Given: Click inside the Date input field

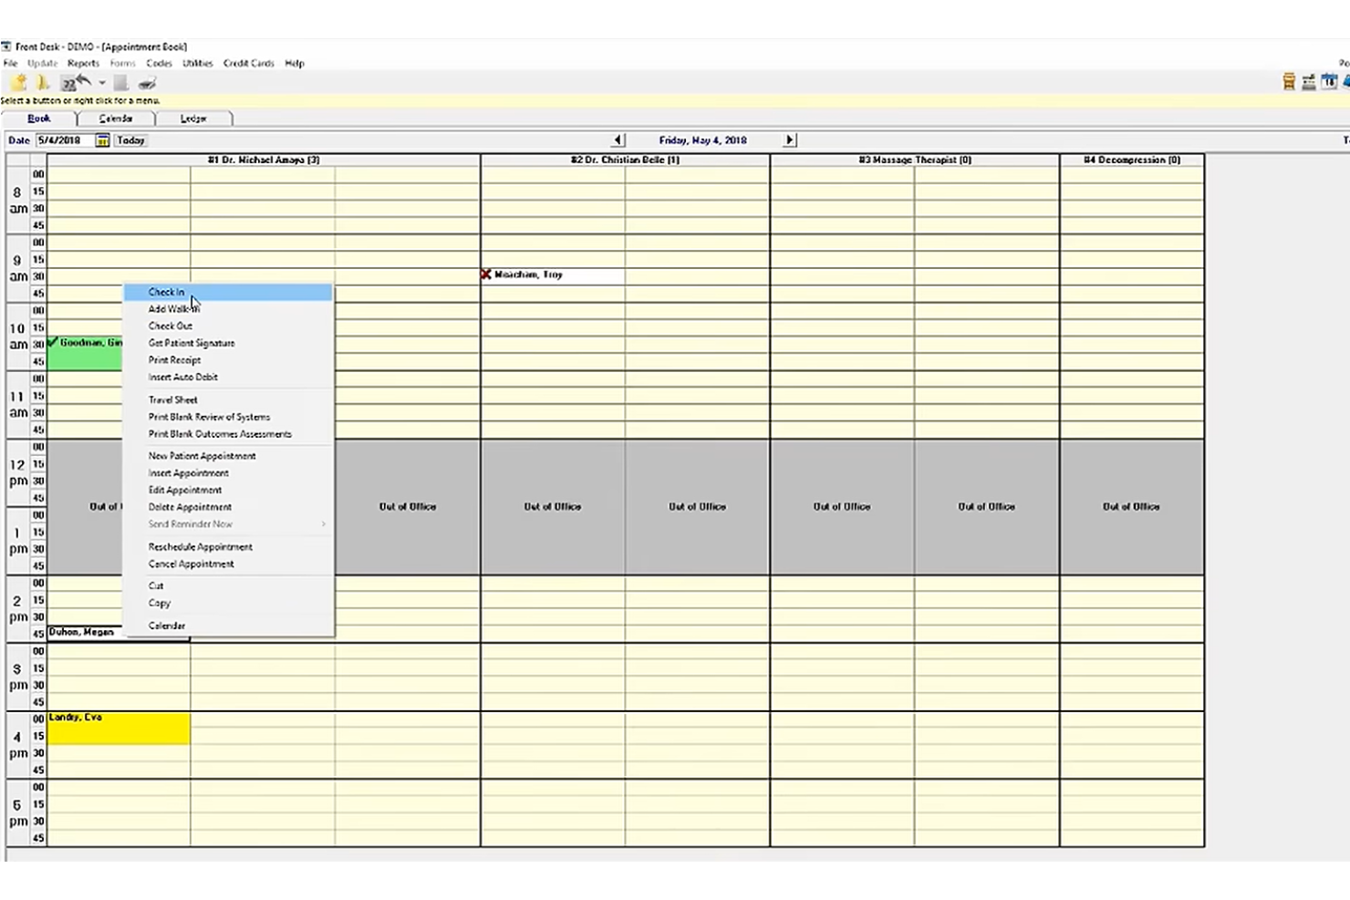Looking at the screenshot, I should pos(64,140).
